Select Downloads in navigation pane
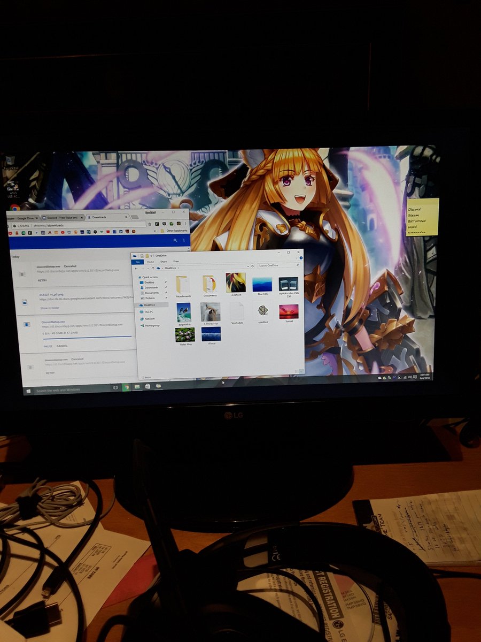 tap(150, 287)
